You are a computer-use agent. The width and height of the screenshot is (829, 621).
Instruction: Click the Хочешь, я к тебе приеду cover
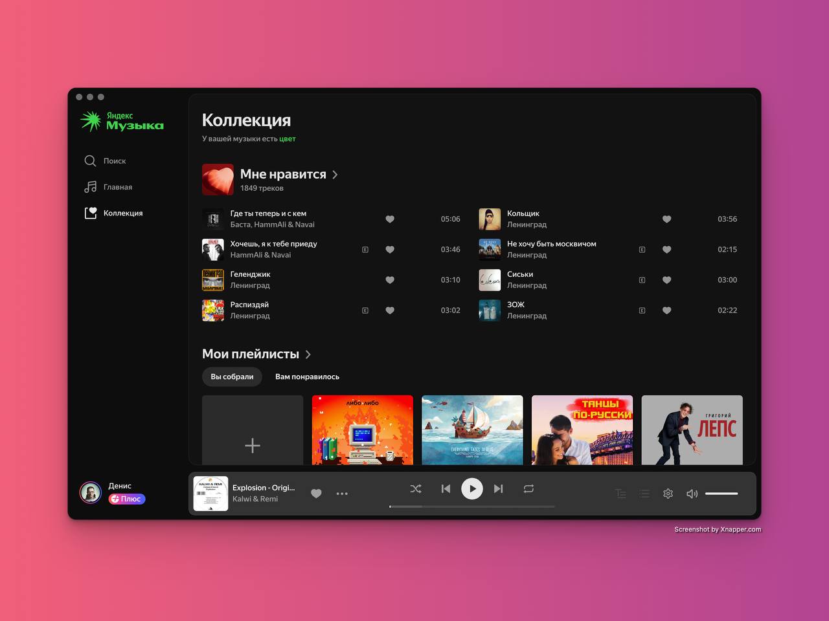click(x=213, y=250)
